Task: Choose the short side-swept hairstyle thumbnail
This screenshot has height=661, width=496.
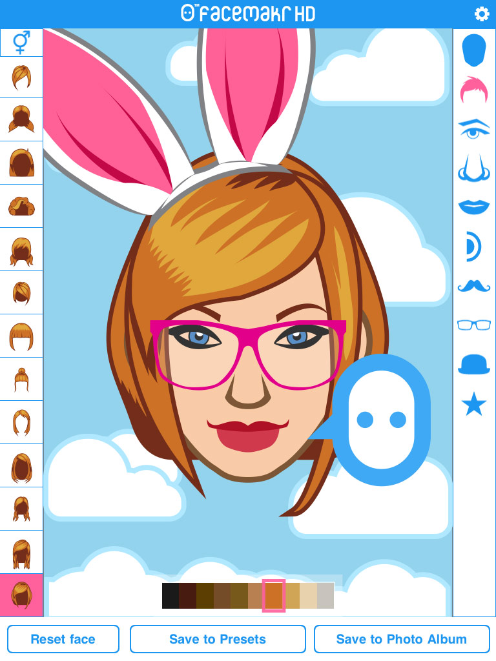Action: [21, 77]
